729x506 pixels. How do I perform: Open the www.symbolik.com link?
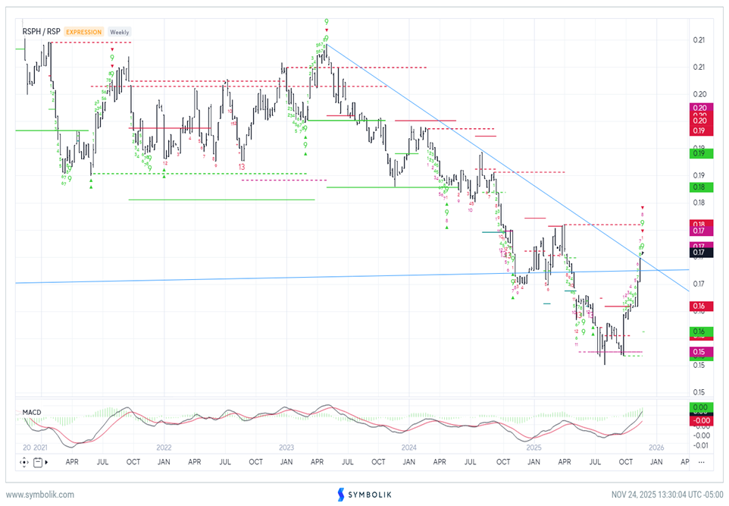tap(40, 495)
